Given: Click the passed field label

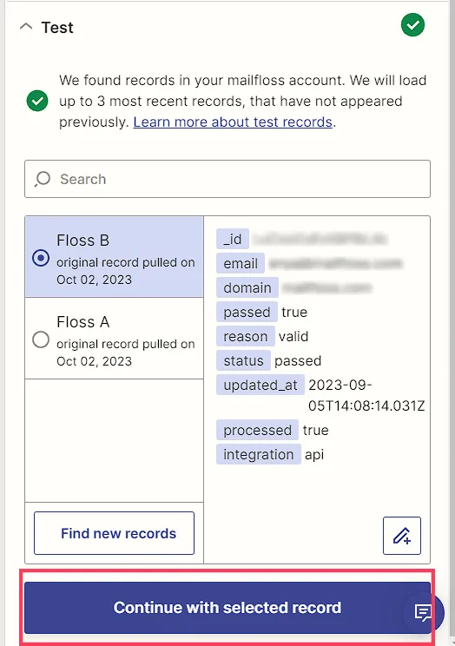Looking at the screenshot, I should tap(247, 312).
